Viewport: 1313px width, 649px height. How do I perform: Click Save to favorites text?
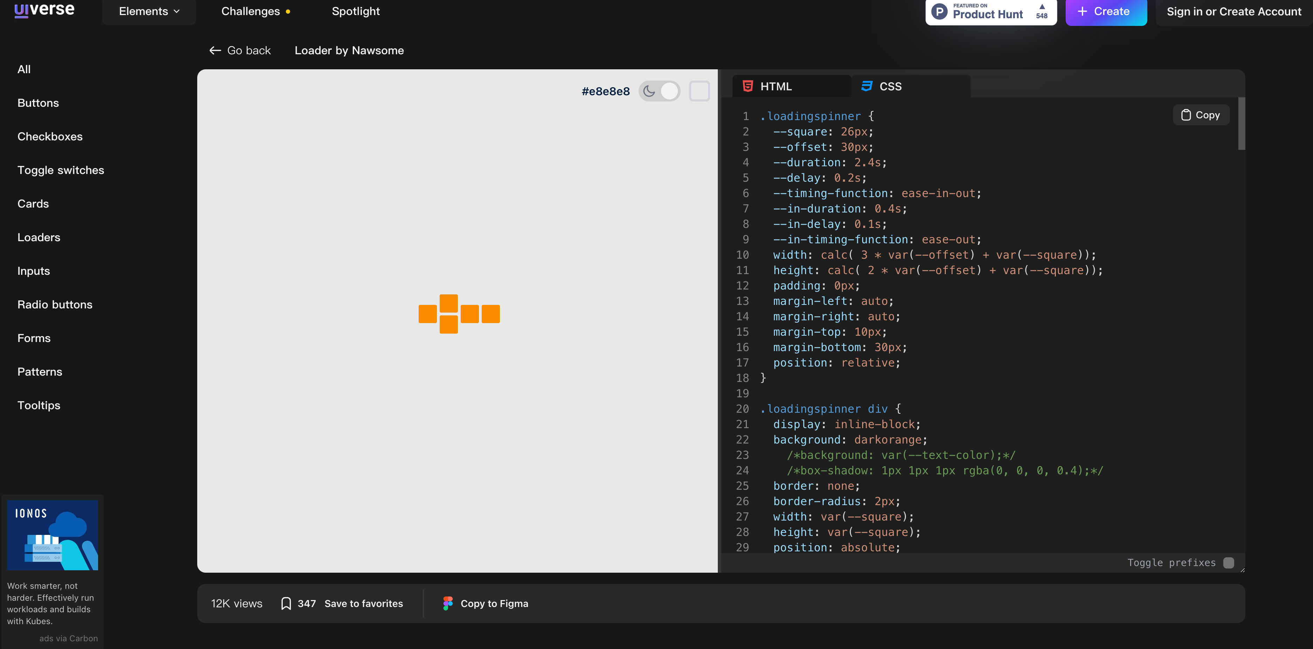click(363, 603)
